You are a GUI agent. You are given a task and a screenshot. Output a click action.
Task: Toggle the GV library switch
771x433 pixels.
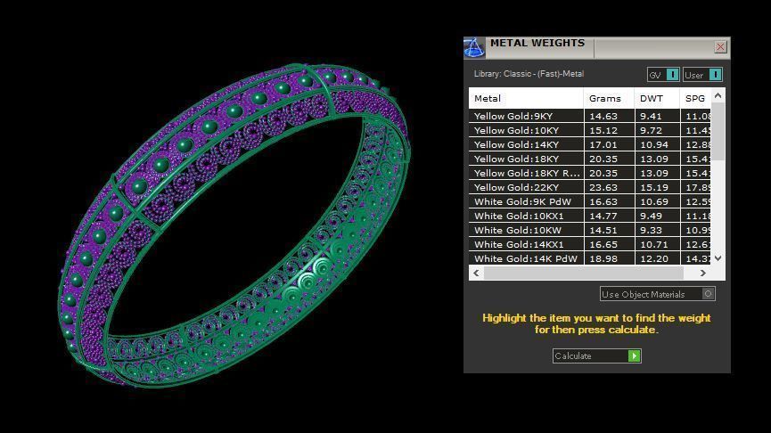point(663,75)
